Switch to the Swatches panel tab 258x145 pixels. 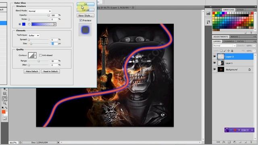pyautogui.click(x=229, y=10)
